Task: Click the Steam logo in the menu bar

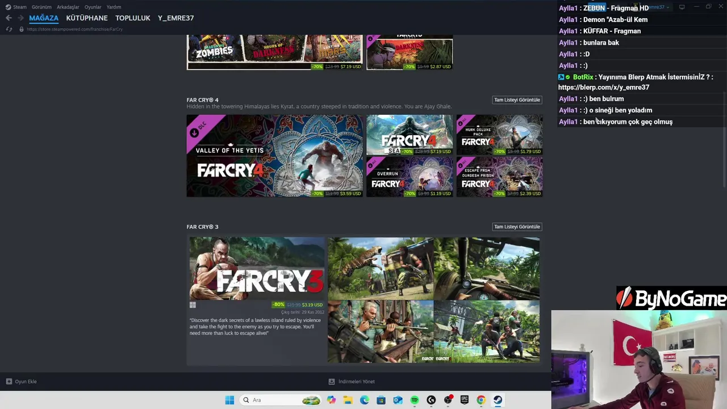Action: point(8,7)
